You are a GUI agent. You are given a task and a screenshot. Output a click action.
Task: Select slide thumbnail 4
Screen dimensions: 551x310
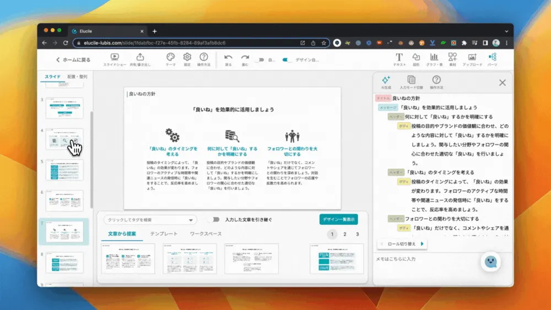pyautogui.click(x=64, y=139)
